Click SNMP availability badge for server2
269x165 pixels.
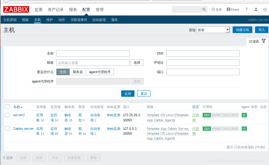click(216, 115)
